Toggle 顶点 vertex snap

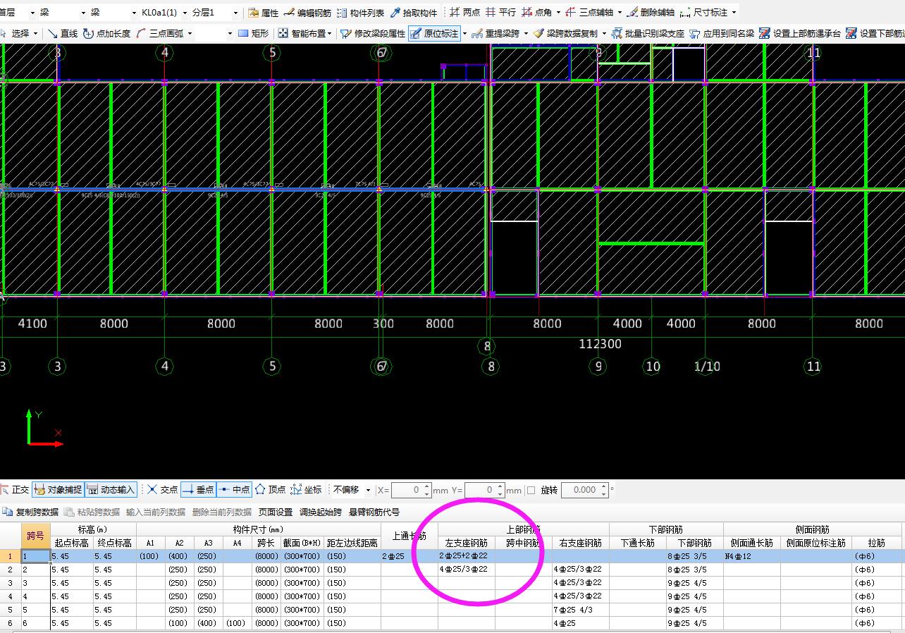click(270, 489)
